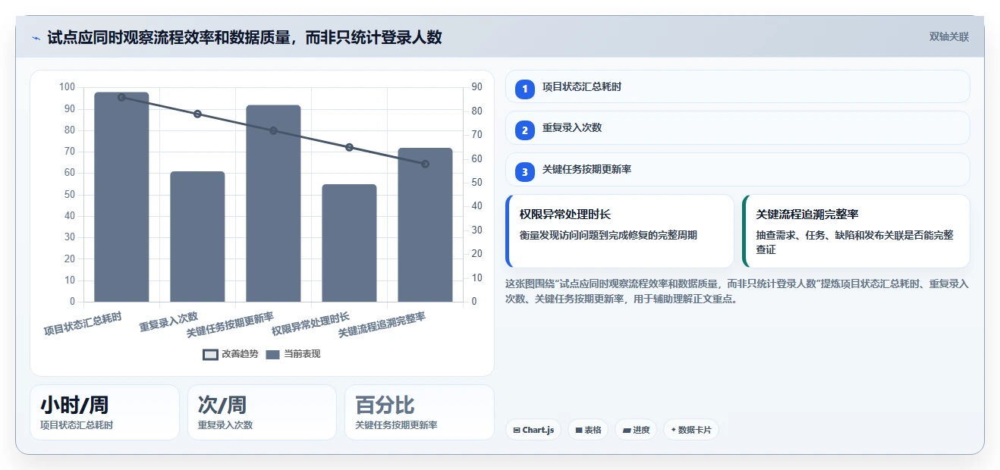
Task: Open the 关键流程追溯完整率 card
Action: (x=856, y=231)
